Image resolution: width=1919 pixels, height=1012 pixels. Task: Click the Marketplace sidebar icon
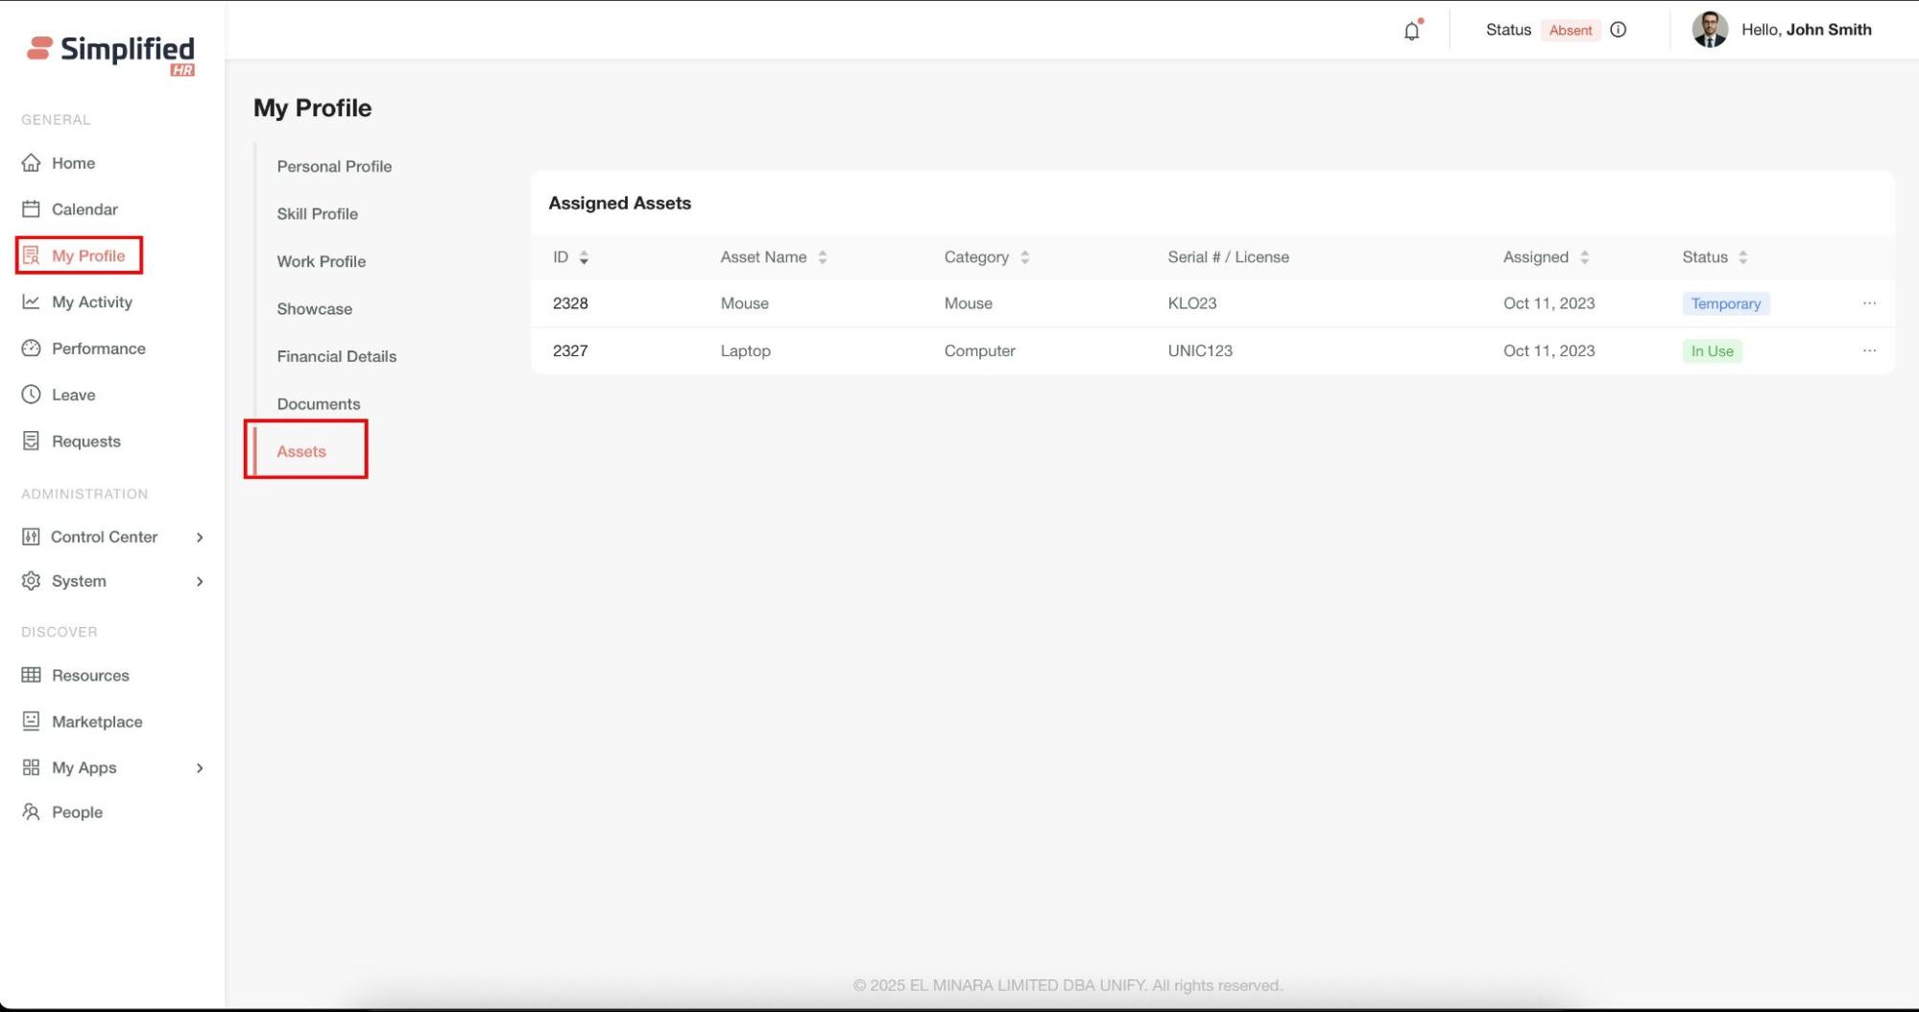click(32, 721)
